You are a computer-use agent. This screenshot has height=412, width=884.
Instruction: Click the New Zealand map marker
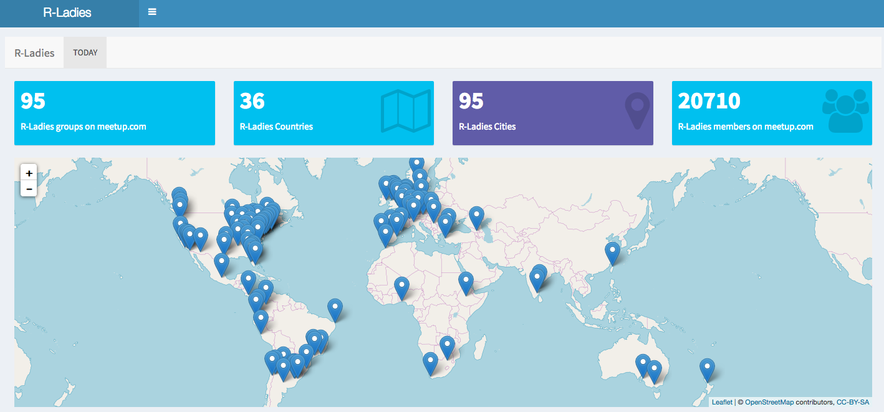pos(707,369)
